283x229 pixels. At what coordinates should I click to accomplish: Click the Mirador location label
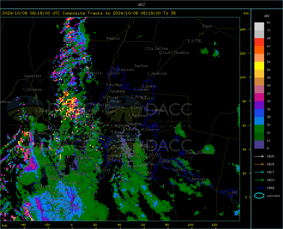coord(145,173)
